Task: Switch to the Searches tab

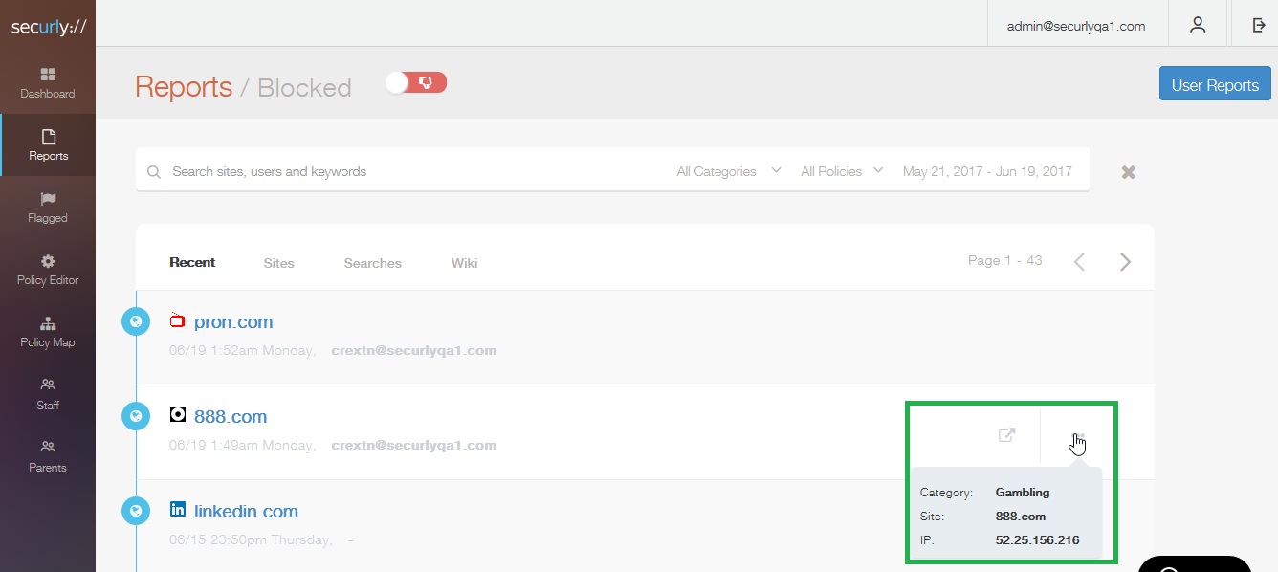Action: [x=373, y=263]
